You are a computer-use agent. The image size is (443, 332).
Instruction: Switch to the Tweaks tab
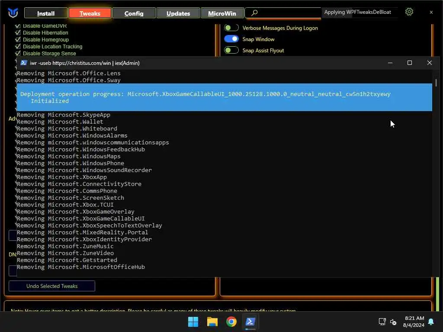point(90,13)
